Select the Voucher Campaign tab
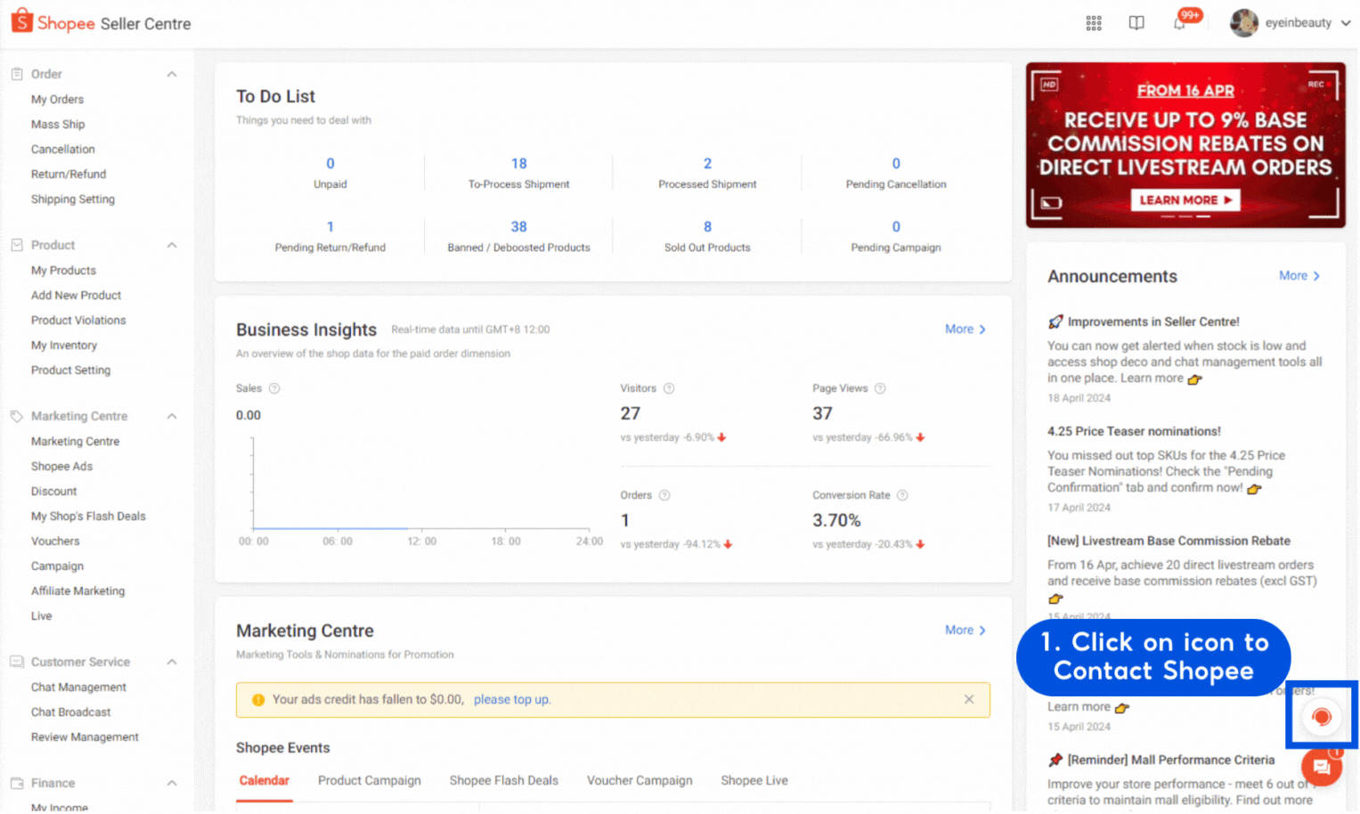Image resolution: width=1360 pixels, height=814 pixels. click(639, 780)
